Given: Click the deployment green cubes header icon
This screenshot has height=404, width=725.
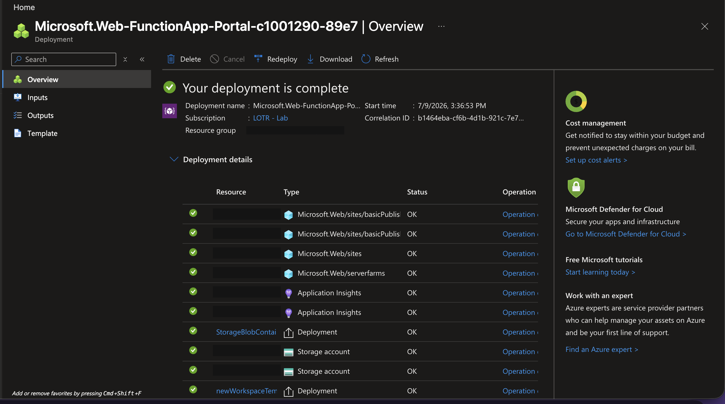Looking at the screenshot, I should pos(21,31).
